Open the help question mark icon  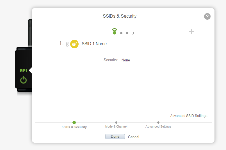click(x=207, y=17)
